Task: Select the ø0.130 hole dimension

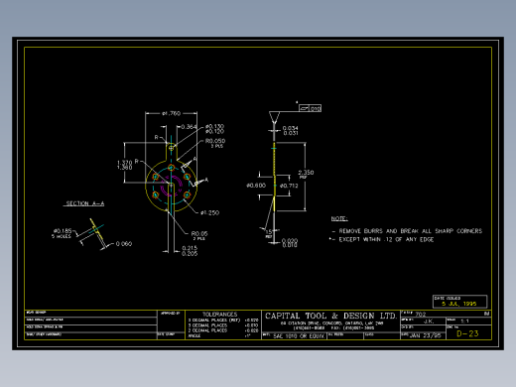Action: pos(214,126)
